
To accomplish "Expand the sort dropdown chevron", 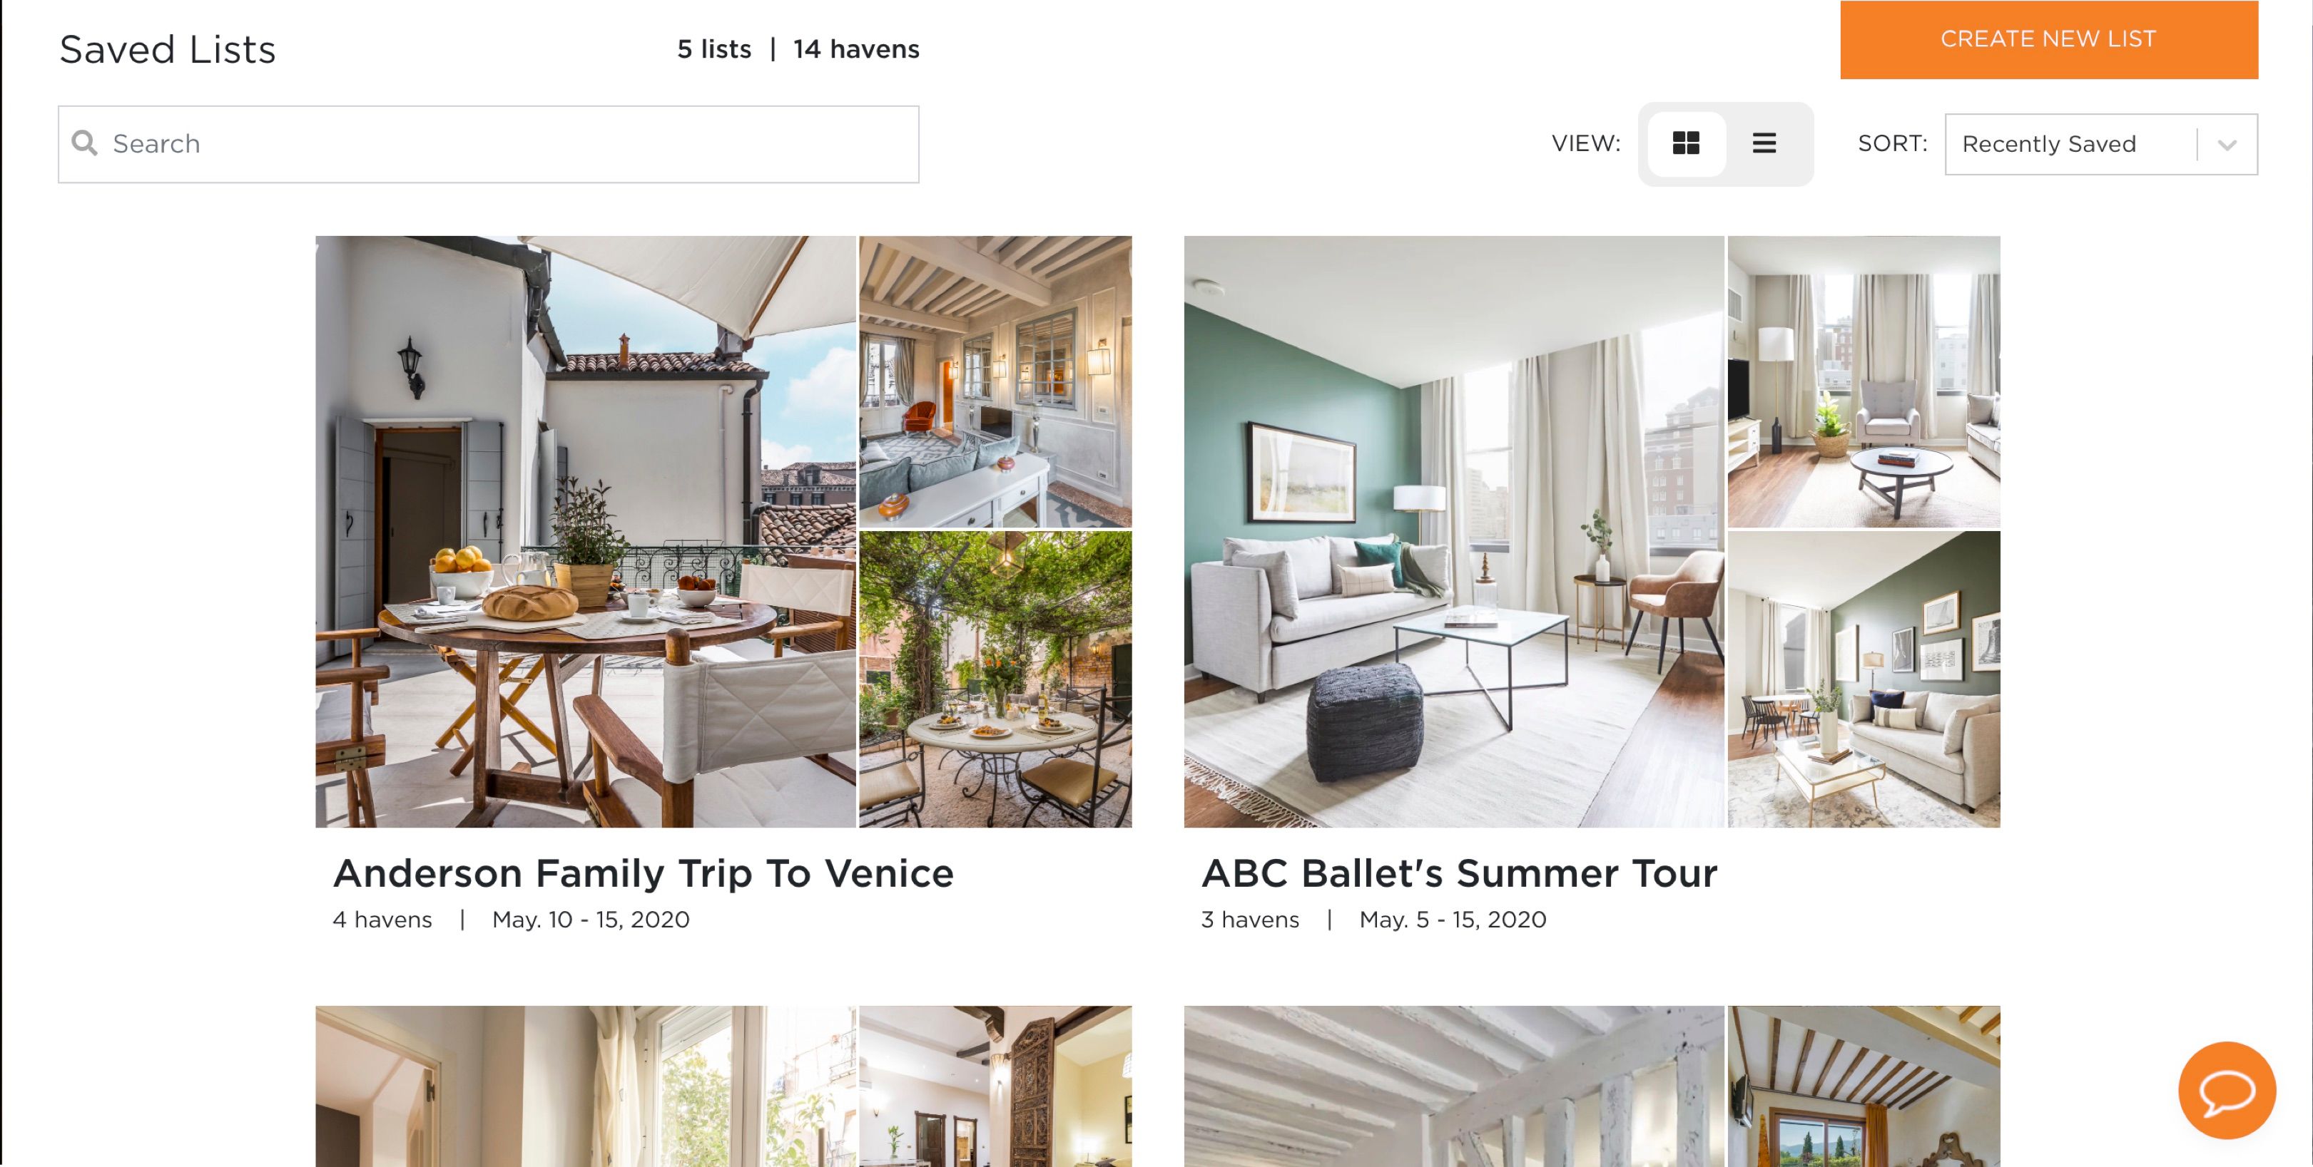I will (x=2227, y=145).
